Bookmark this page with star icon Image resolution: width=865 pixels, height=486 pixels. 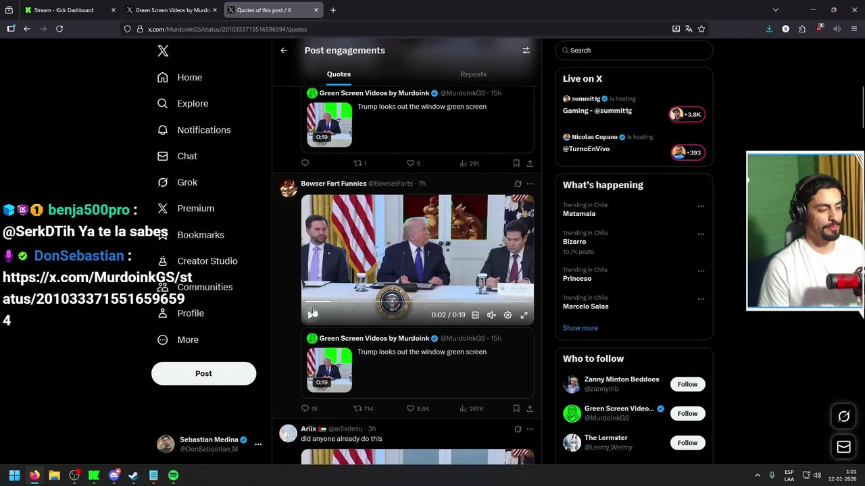point(701,29)
